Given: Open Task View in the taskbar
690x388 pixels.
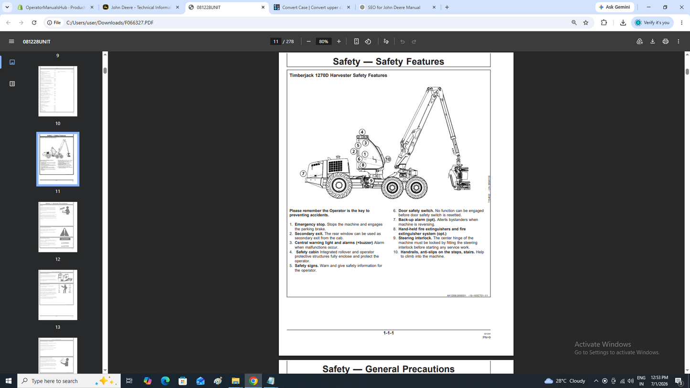Looking at the screenshot, I should click(x=129, y=381).
